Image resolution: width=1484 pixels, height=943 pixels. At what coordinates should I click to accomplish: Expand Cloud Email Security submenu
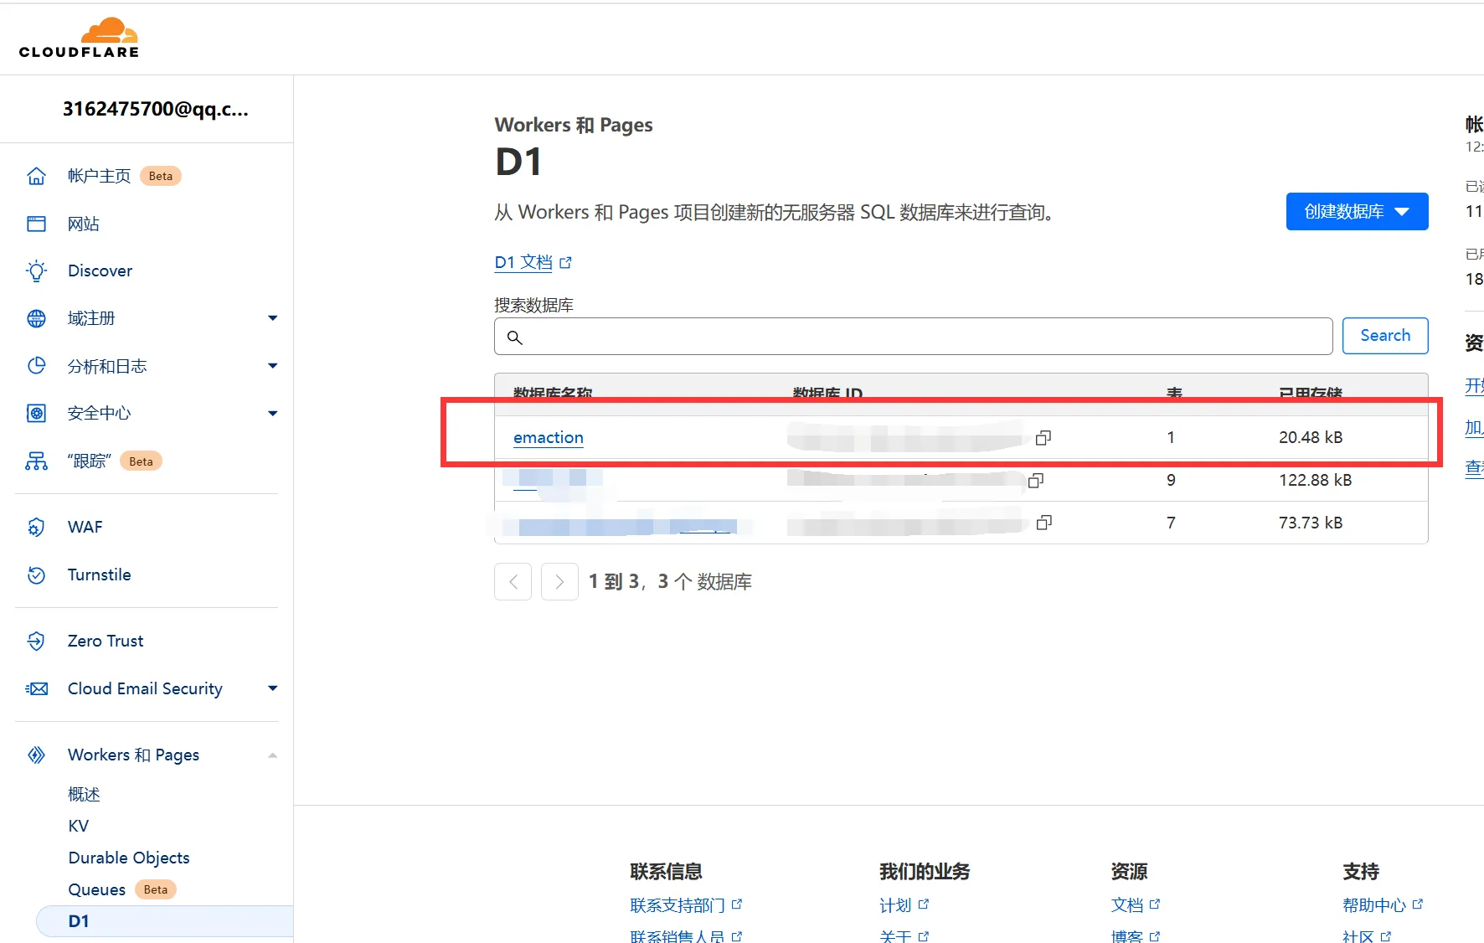pos(272,688)
